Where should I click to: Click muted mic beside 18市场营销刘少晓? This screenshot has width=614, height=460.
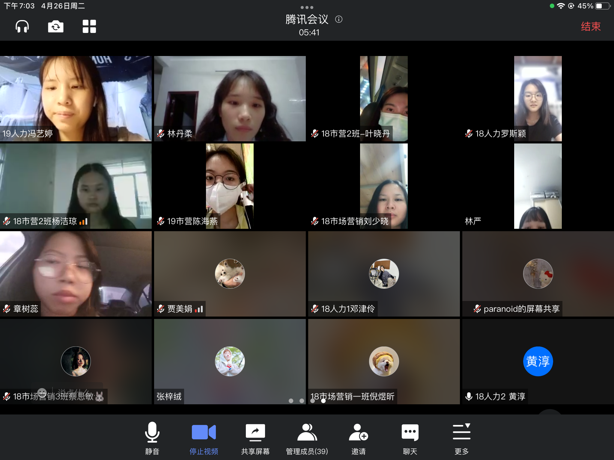[315, 221]
